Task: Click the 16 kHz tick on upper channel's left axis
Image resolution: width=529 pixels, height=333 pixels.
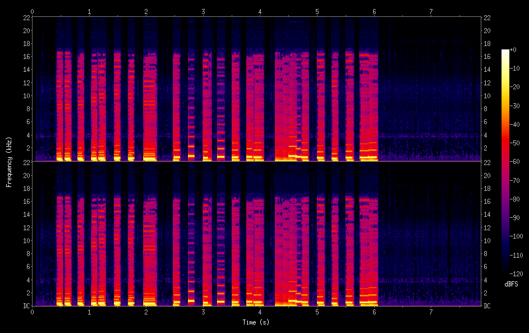Action: point(25,57)
